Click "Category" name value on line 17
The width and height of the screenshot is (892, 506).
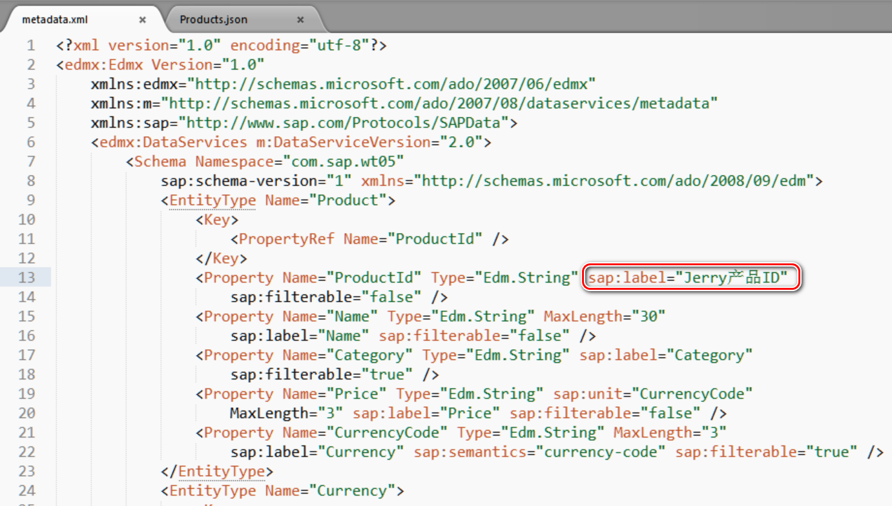370,355
